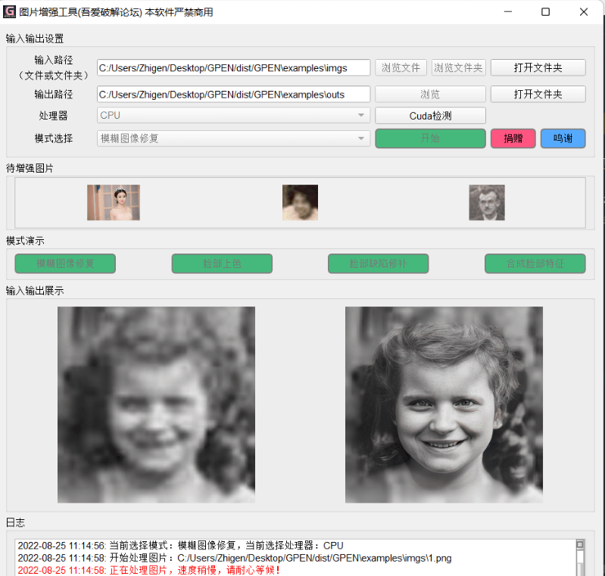
Task: Click the blue 鸣谢 button
Action: click(563, 139)
